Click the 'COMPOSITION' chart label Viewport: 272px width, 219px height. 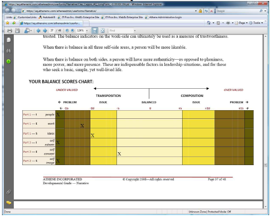tap(192, 96)
